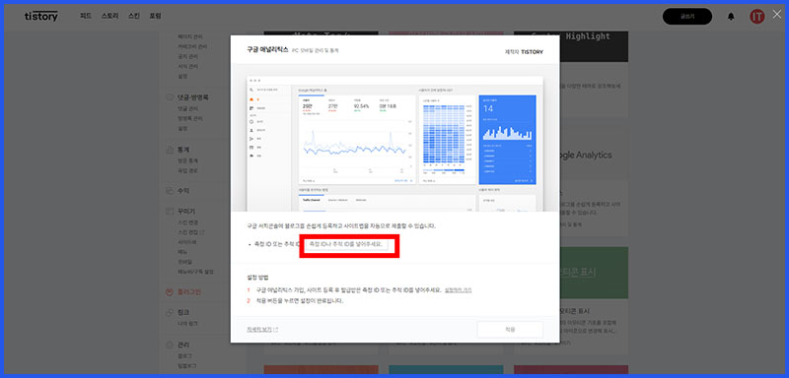This screenshot has height=378, width=789.
Task: Open 메뉴 under 꾸미기
Action: pyautogui.click(x=182, y=252)
